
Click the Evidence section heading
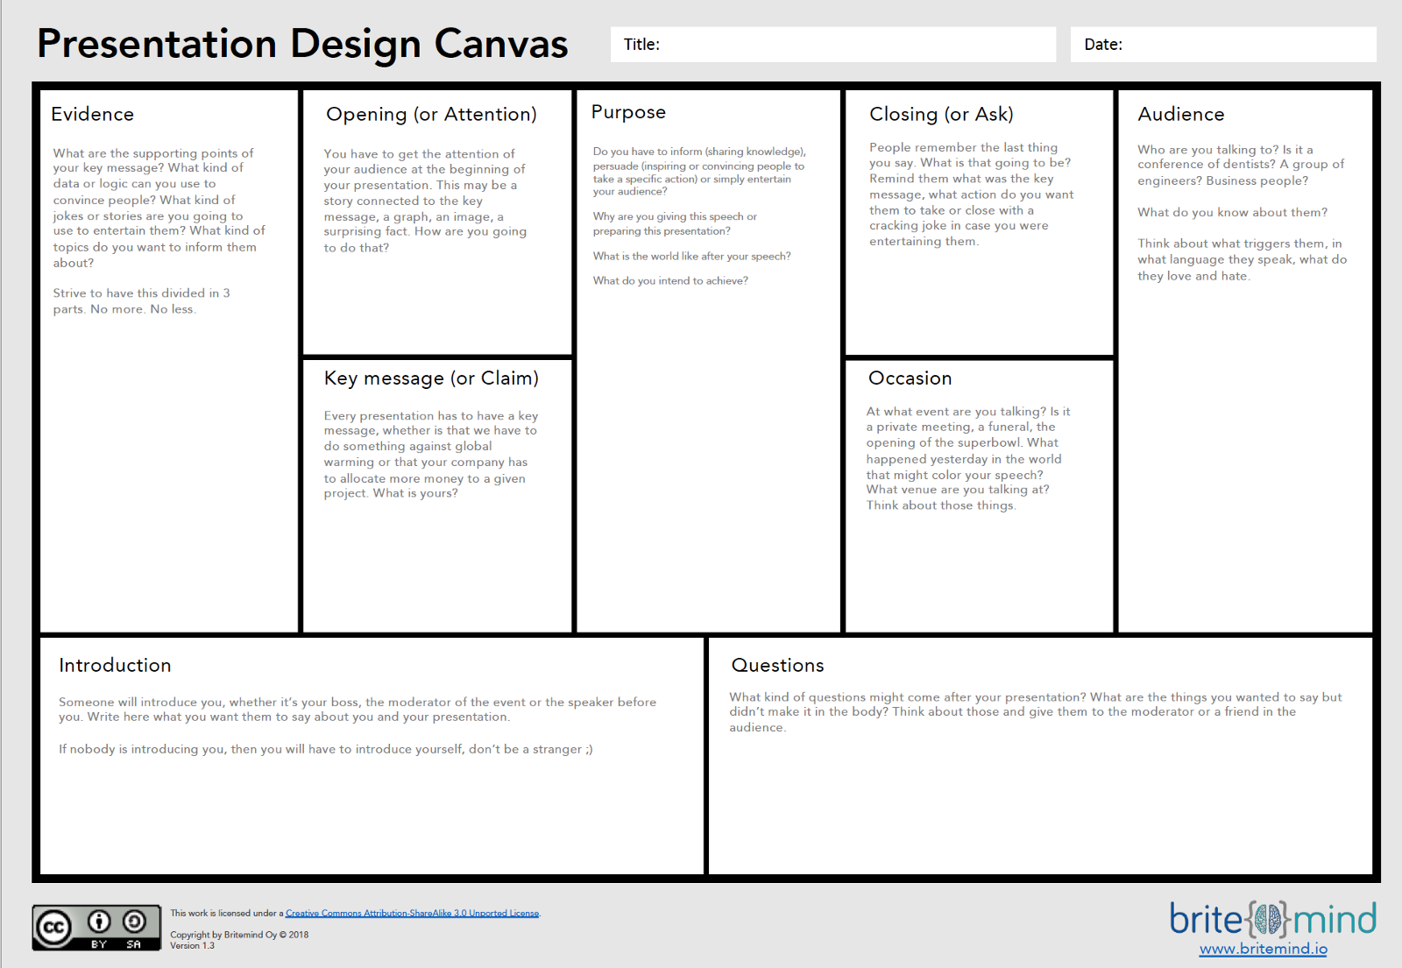tap(92, 114)
